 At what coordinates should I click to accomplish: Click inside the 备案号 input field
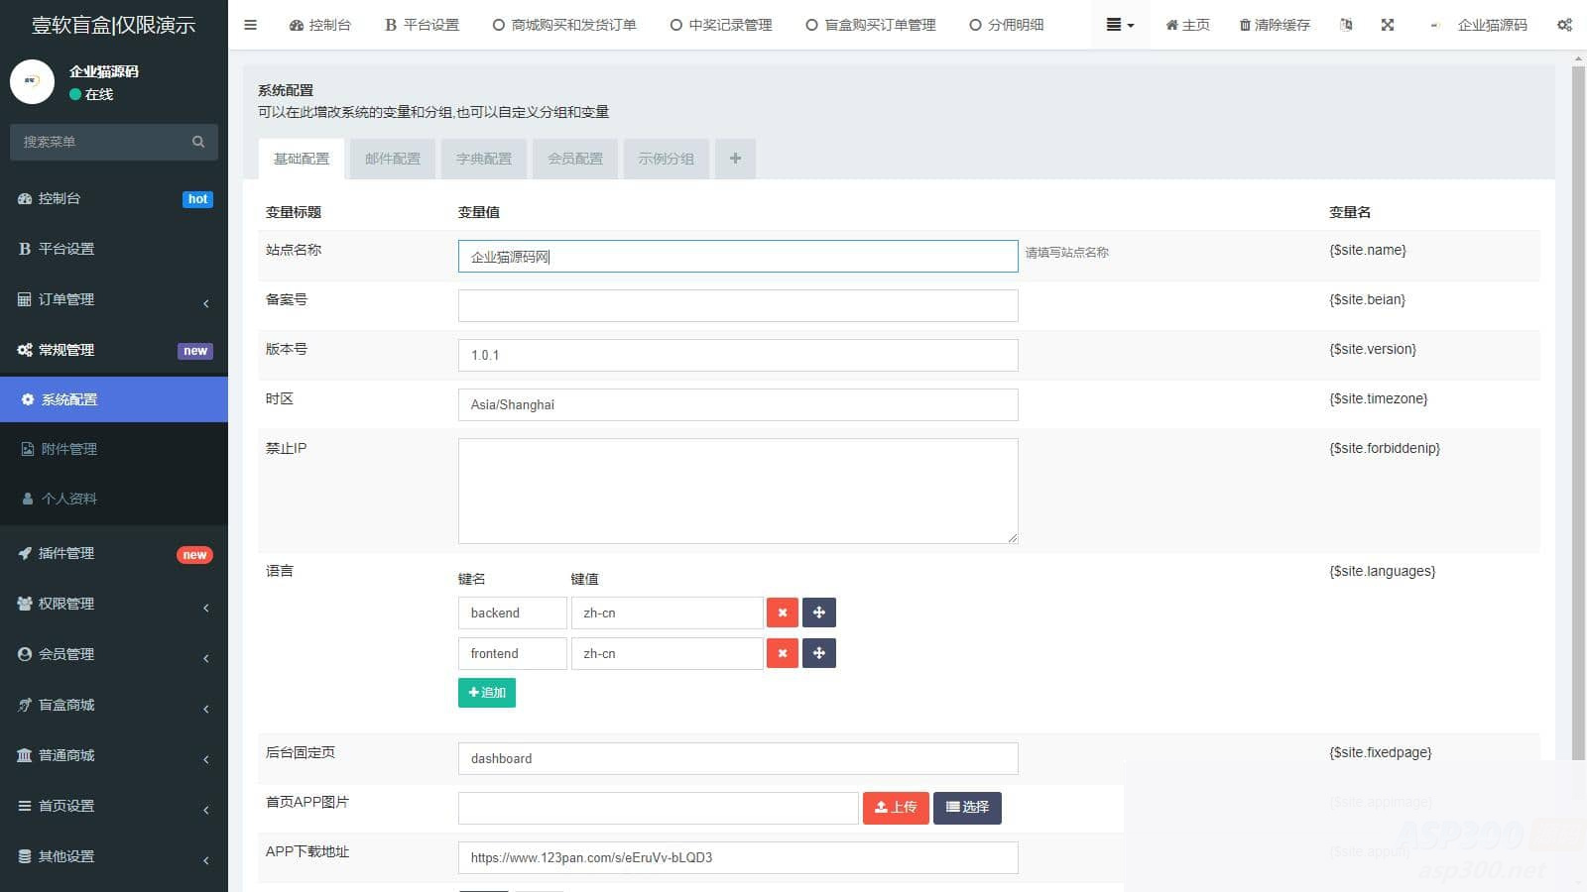(x=738, y=304)
